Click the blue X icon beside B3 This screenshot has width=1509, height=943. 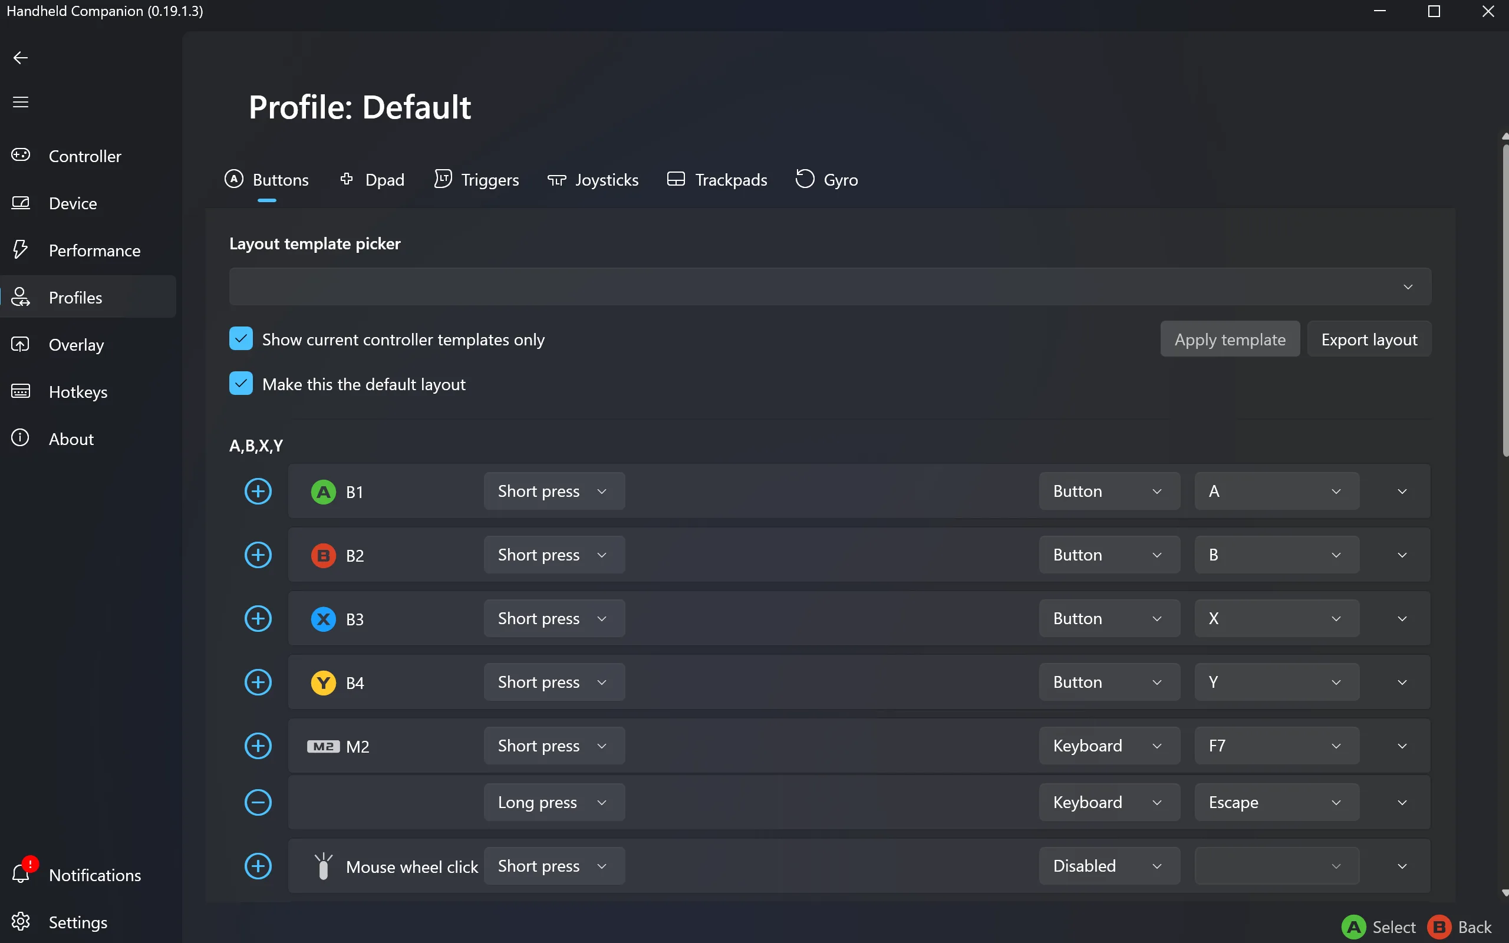coord(324,619)
